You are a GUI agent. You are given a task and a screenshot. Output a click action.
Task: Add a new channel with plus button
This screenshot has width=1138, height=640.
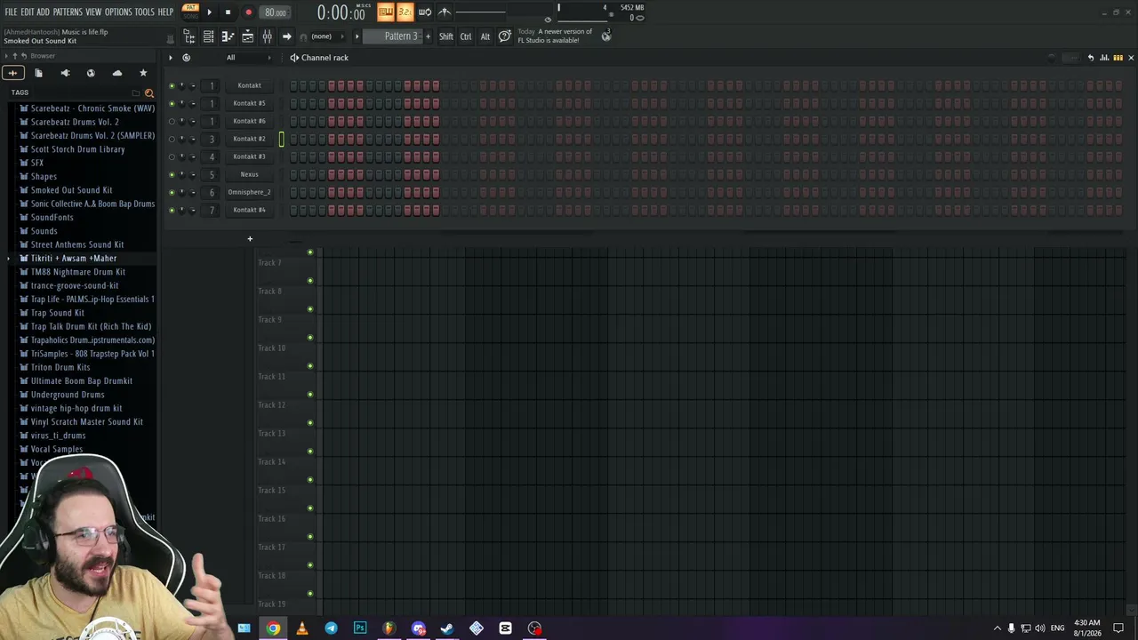point(250,238)
